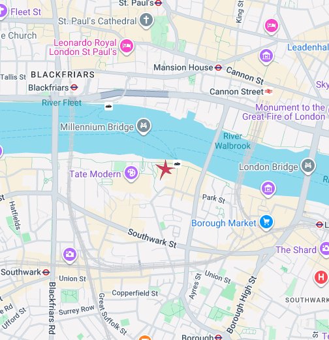Select the London Bridge marker icon
Screen dimensions: 329x340
point(308,166)
